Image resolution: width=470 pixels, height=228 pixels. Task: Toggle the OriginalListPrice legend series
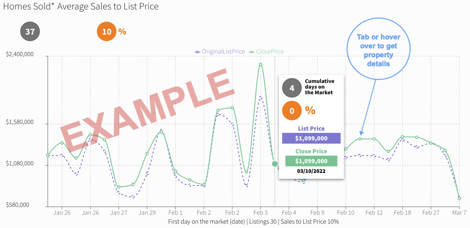click(x=220, y=52)
